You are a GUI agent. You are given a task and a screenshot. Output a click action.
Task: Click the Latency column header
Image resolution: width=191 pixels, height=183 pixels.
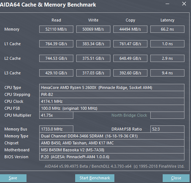tap(167, 20)
